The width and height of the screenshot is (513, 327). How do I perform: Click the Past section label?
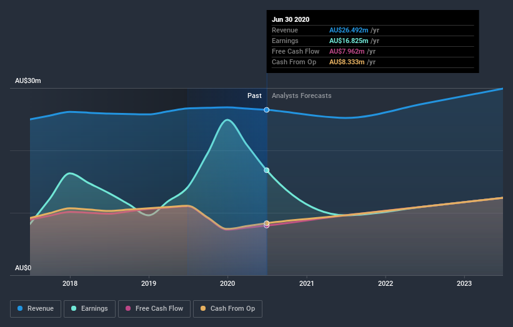point(254,95)
